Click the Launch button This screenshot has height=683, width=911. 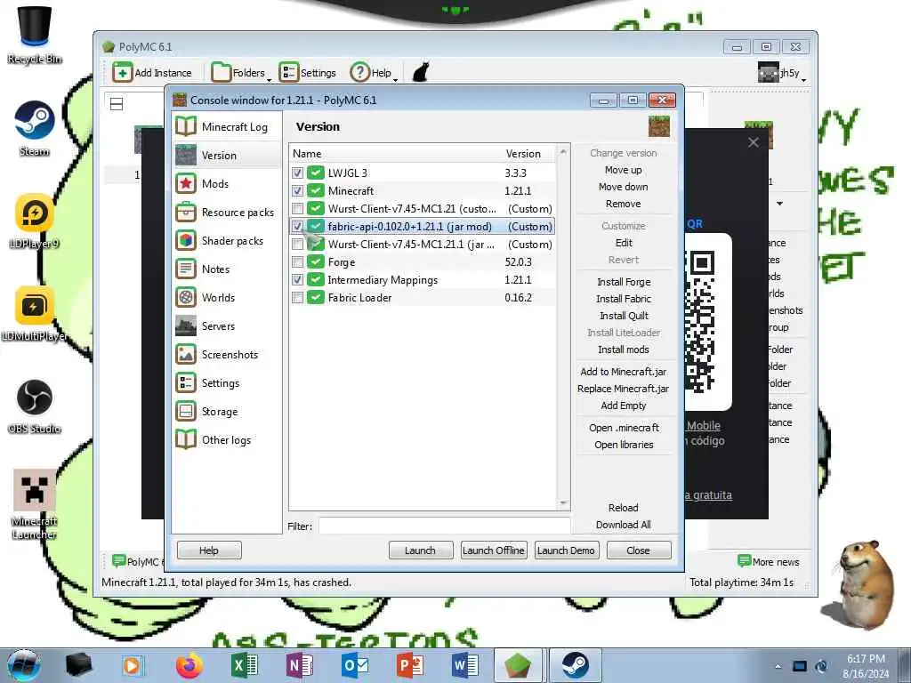pyautogui.click(x=420, y=550)
